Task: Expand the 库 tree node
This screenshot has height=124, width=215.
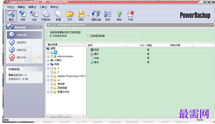Action: [48, 52]
